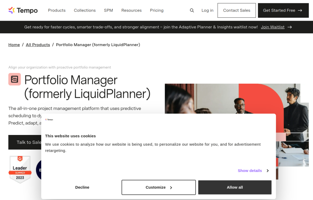
Task: Navigate to All Products via breadcrumb
Action: 38,45
